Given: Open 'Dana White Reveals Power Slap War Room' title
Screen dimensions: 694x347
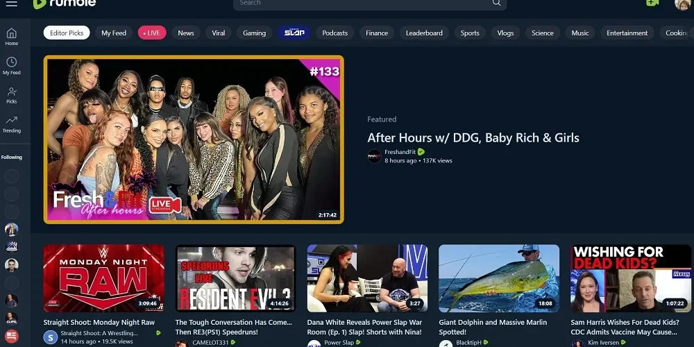Looking at the screenshot, I should point(365,327).
